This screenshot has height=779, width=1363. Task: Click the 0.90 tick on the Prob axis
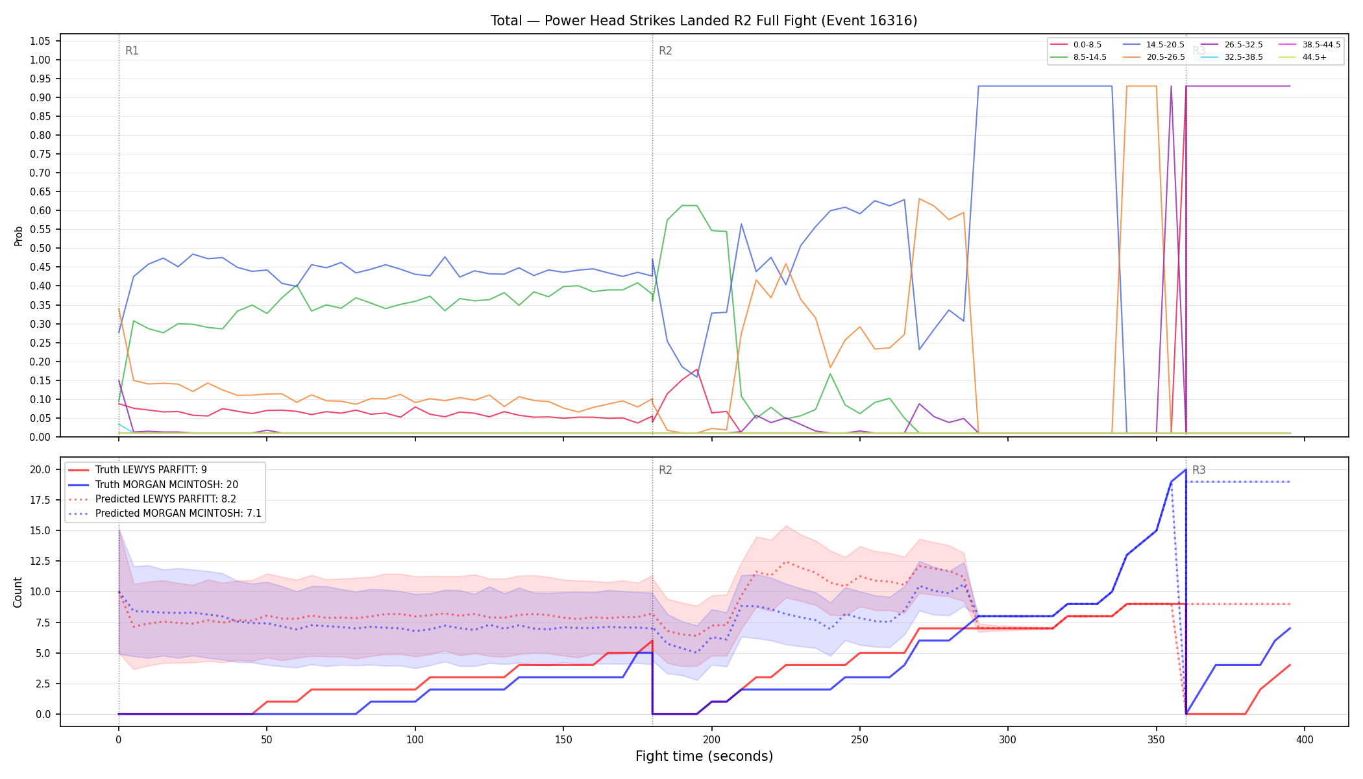click(40, 97)
